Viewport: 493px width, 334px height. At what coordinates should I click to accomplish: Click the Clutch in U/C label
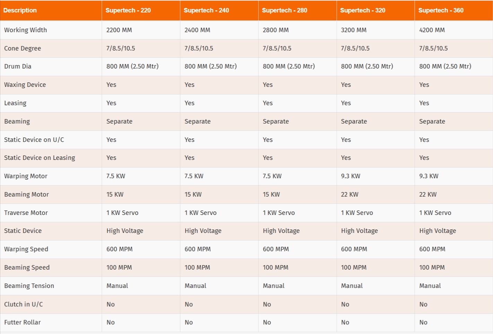click(24, 304)
